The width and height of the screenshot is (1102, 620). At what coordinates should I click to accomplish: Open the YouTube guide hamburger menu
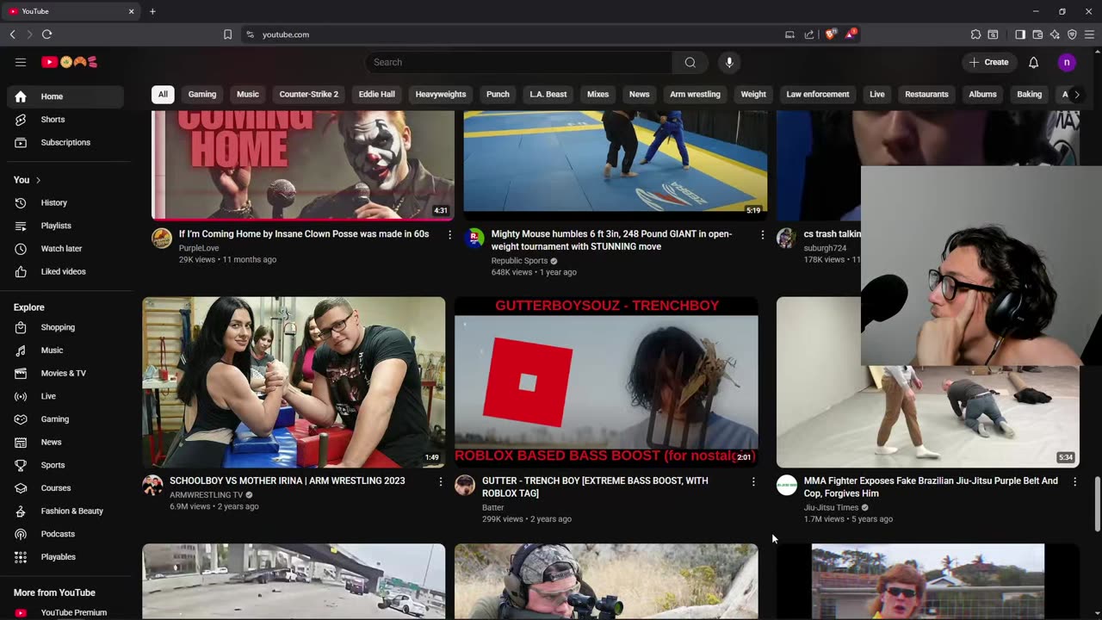click(x=21, y=62)
